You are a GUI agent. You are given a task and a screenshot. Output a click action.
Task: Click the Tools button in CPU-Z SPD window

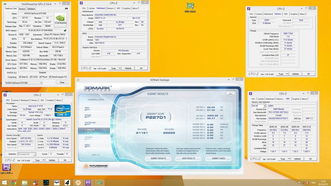point(283,159)
